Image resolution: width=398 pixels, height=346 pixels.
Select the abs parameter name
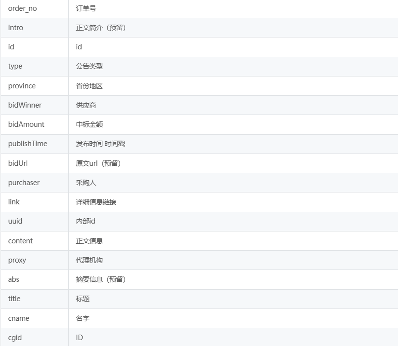(14, 279)
